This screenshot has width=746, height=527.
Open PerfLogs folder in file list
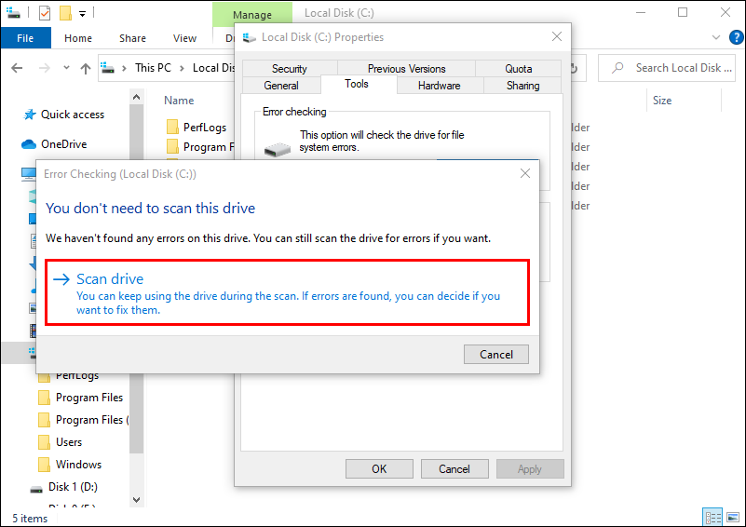tap(205, 128)
